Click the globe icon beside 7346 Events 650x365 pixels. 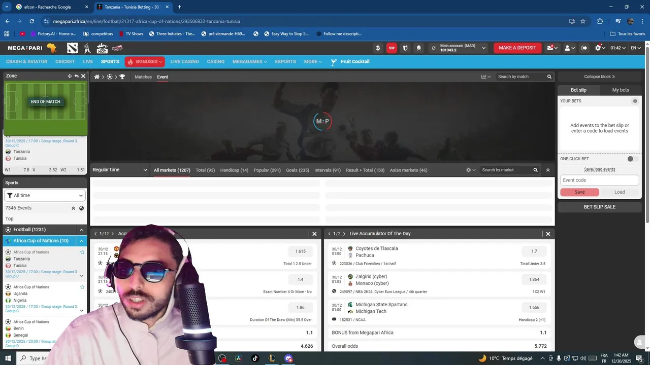coord(81,208)
